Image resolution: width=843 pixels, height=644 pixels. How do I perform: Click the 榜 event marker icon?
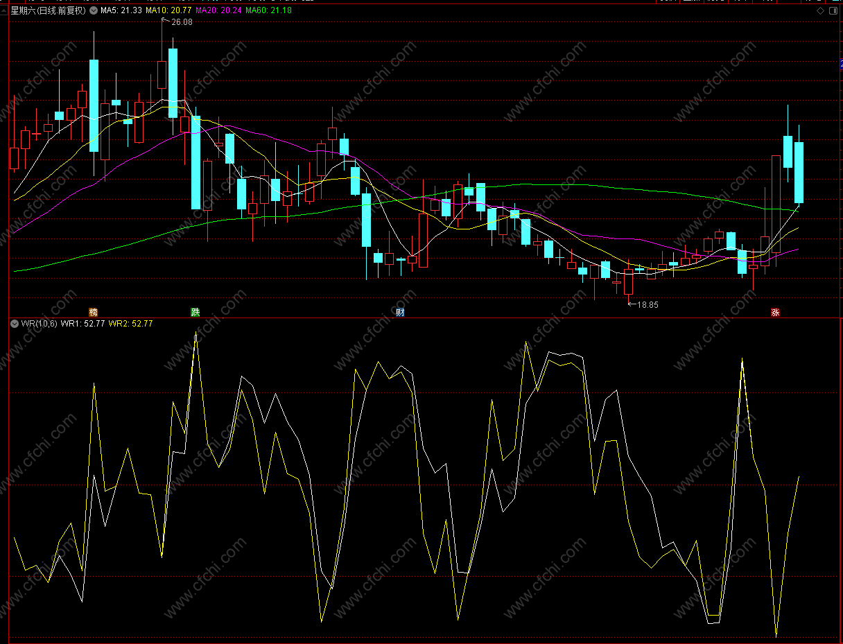pyautogui.click(x=94, y=312)
